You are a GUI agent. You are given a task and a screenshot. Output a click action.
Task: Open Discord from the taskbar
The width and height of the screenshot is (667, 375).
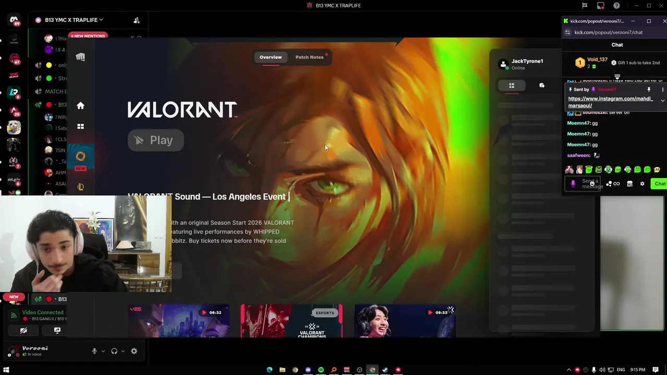coord(308,370)
